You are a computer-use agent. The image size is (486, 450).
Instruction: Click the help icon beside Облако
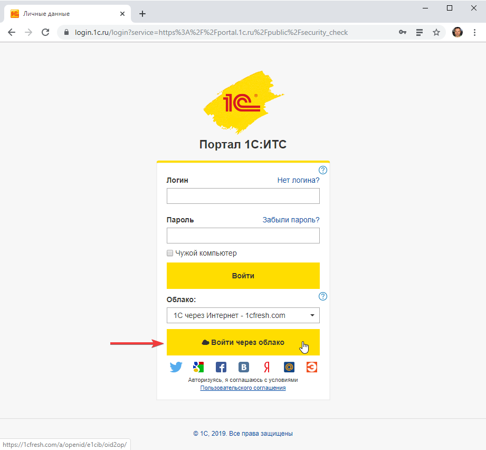tap(323, 296)
